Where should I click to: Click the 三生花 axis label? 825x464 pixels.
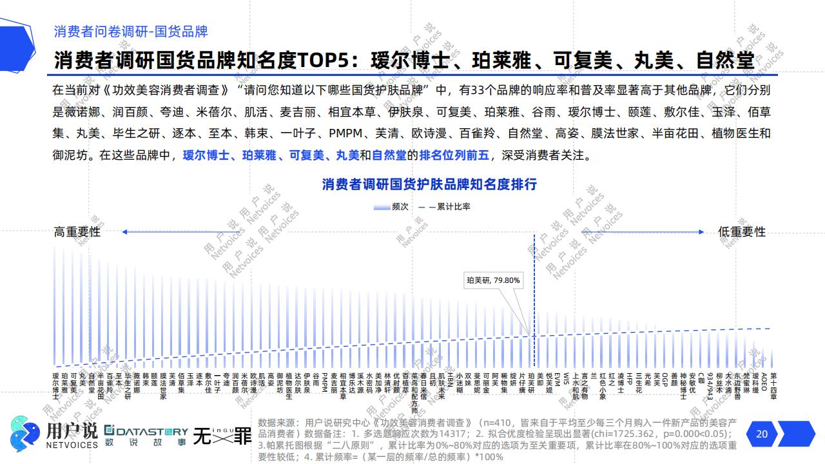639,383
